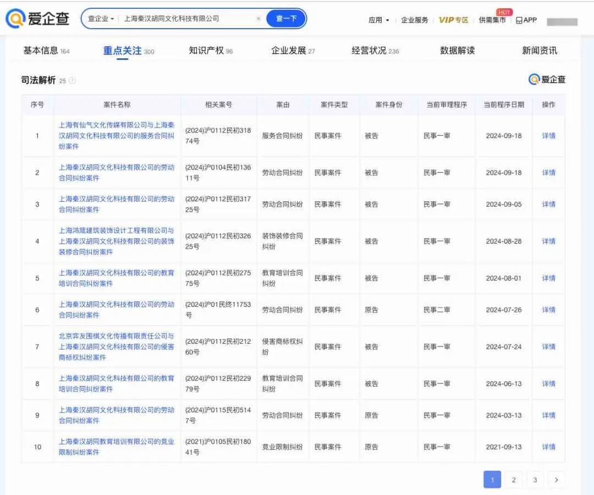Click the 爱企查 logo in header
Screen dimensions: 594x495
coord(37,19)
